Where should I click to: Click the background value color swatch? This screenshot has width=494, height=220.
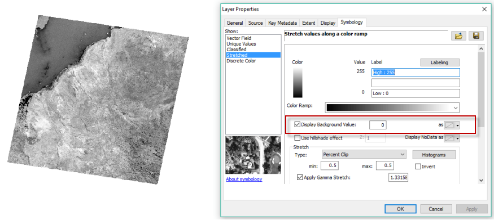(x=450, y=125)
